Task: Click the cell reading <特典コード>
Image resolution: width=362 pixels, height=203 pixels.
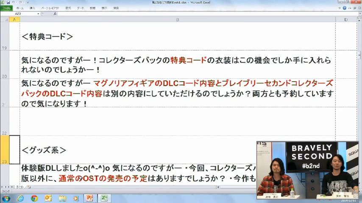Action: pos(178,36)
